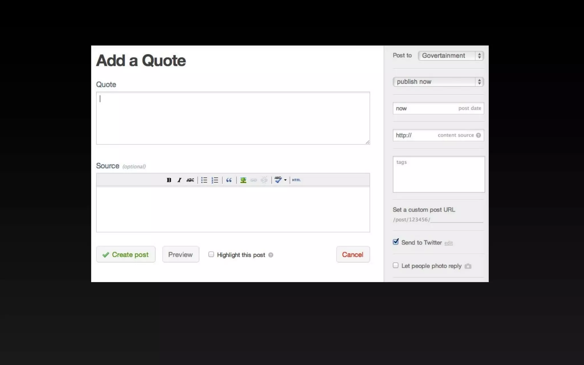The height and width of the screenshot is (365, 584).
Task: Apply italic formatting in Source toolbar
Action: [x=179, y=180]
